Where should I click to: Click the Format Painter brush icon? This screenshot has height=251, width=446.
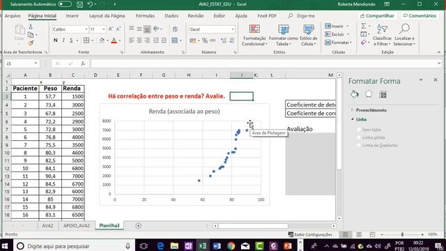(x=31, y=43)
